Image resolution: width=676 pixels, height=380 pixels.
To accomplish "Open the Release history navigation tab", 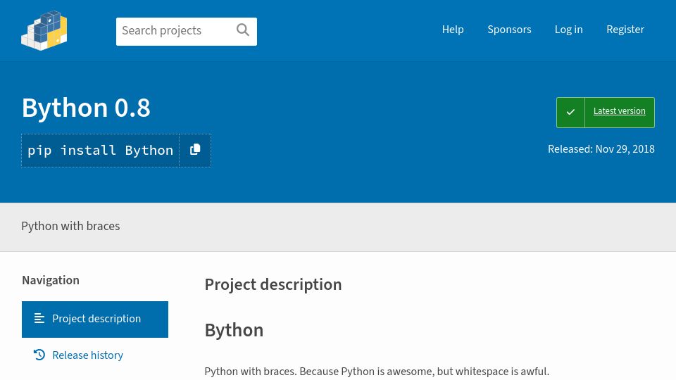I will point(95,355).
